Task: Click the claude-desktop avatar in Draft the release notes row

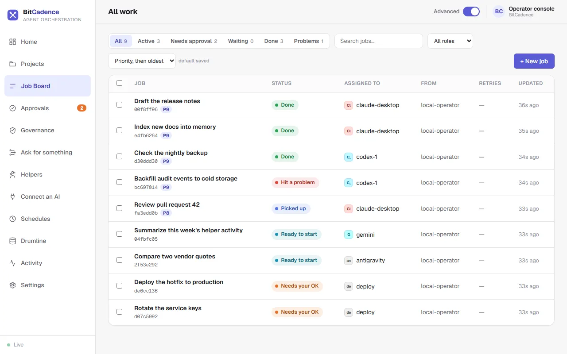Action: 349,105
